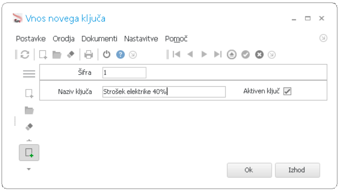Go to previous record
Image resolution: width=339 pixels, height=191 pixels.
coord(190,54)
